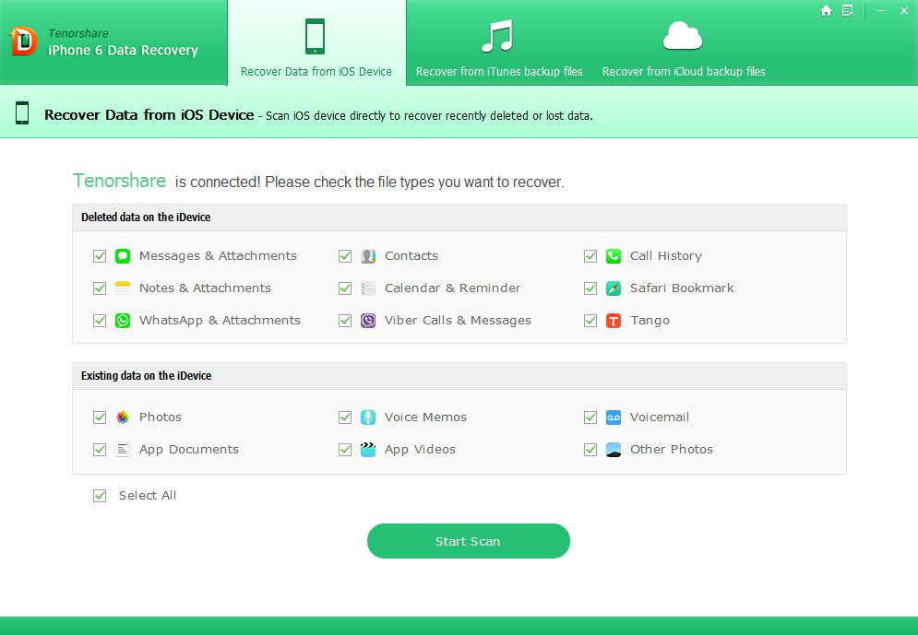Switch to Recover from iTunes backup files tab
The height and width of the screenshot is (635, 918).
click(499, 42)
